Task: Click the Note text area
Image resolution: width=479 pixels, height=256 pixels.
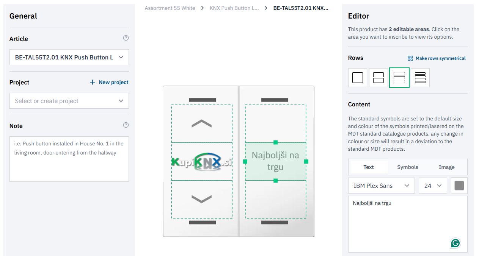Action: 69,159
